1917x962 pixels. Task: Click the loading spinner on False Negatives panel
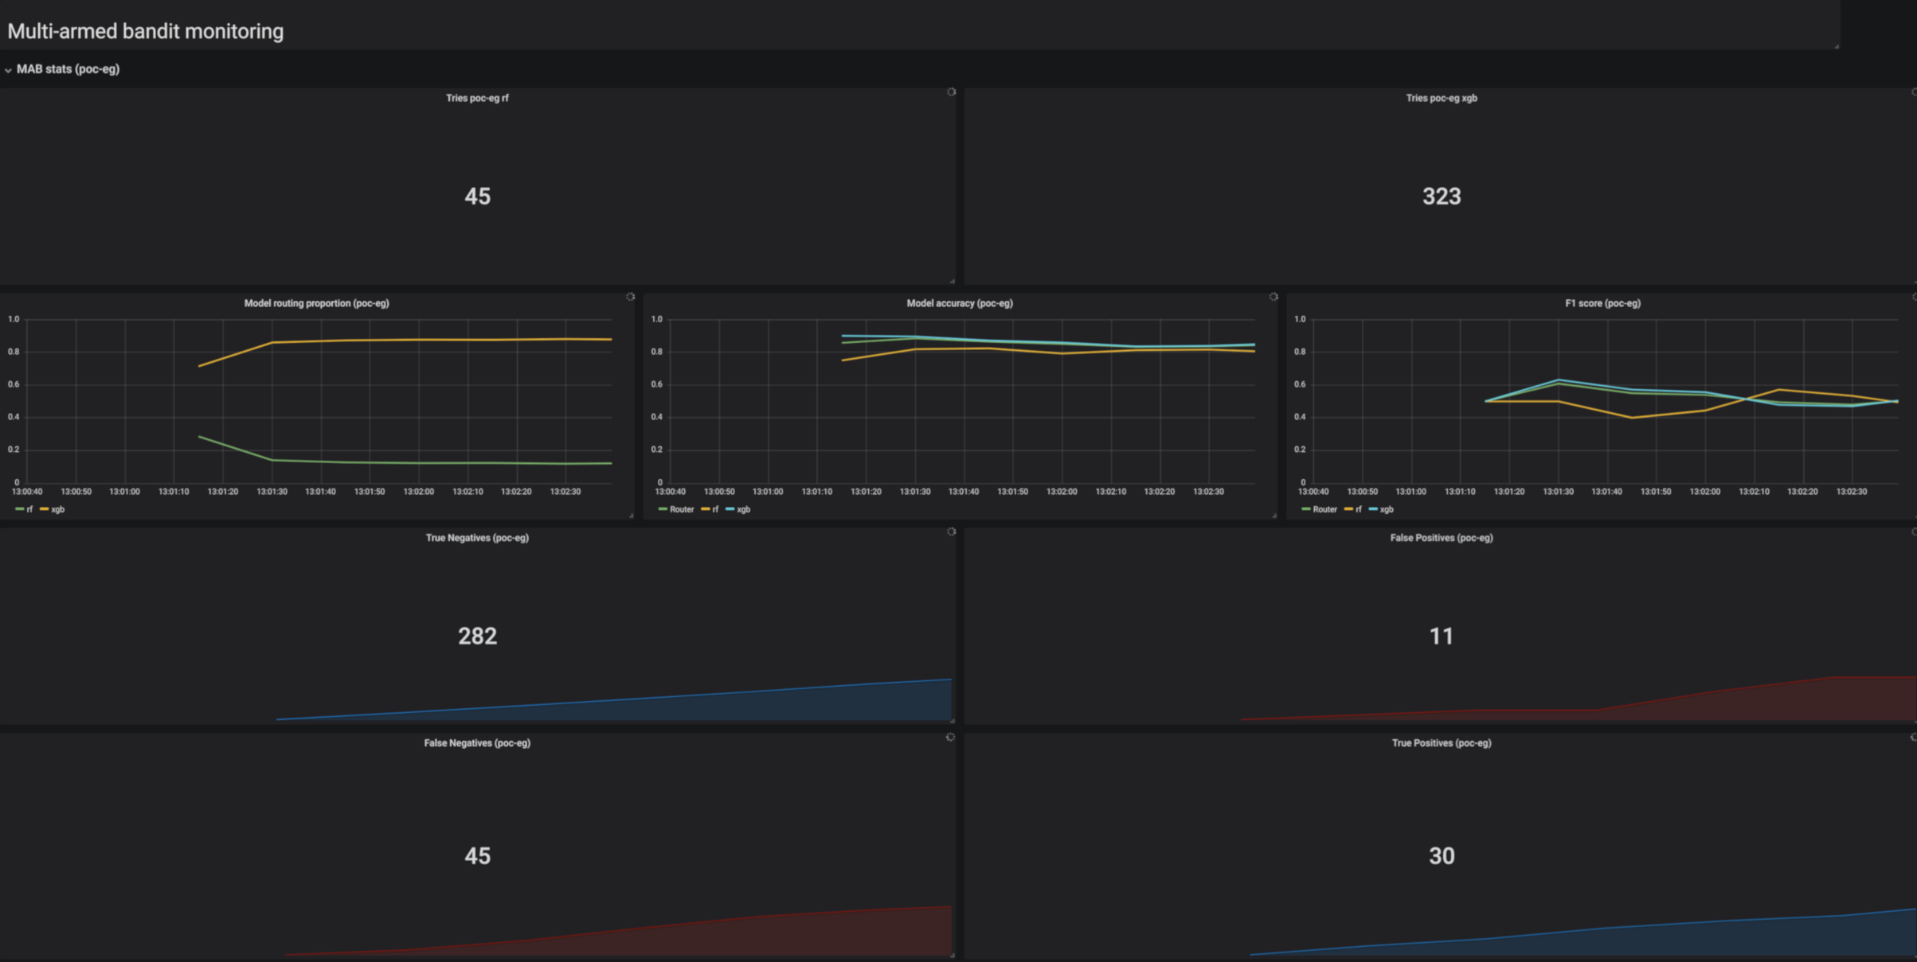[x=952, y=737]
